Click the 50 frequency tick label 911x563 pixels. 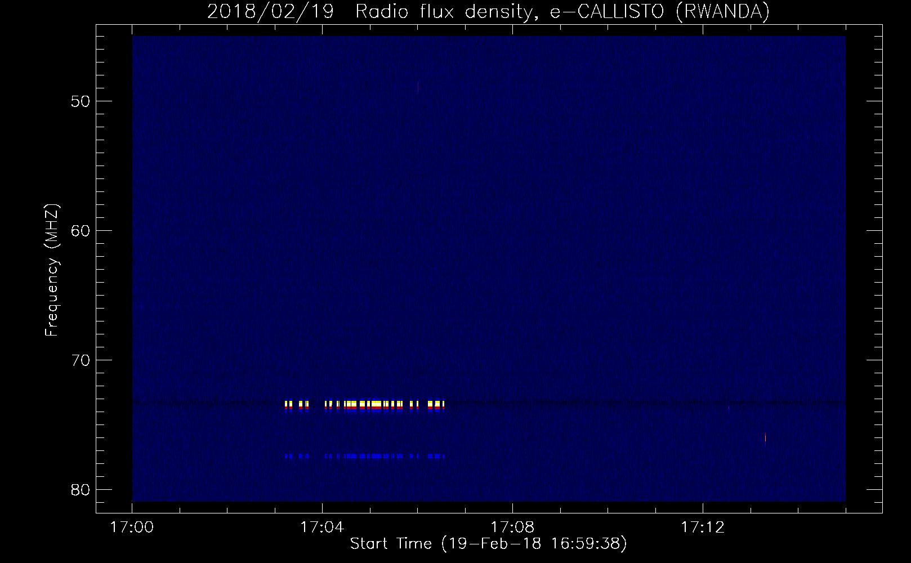pos(81,101)
